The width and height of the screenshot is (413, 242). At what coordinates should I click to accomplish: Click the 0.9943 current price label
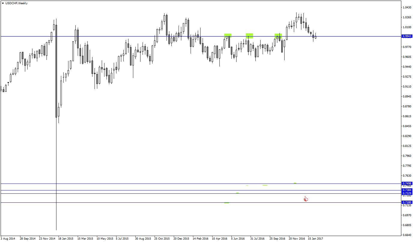(x=407, y=36)
